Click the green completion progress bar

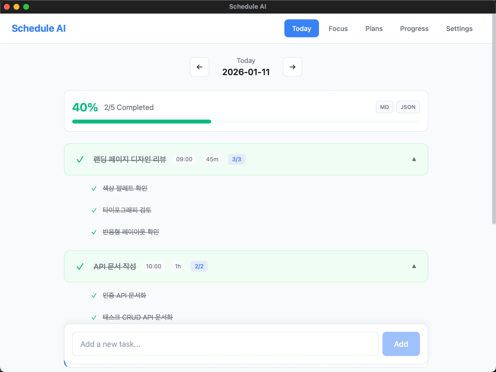(142, 121)
